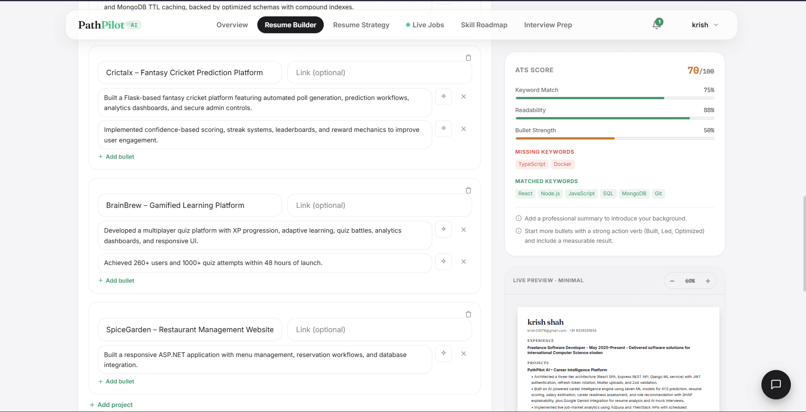Click Add project

(111, 405)
